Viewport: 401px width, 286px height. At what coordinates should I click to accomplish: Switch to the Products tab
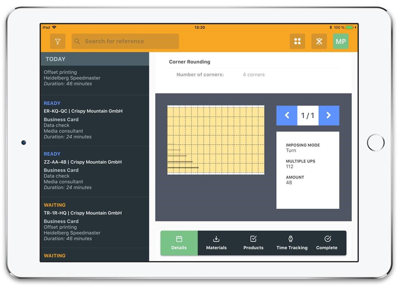(x=253, y=243)
